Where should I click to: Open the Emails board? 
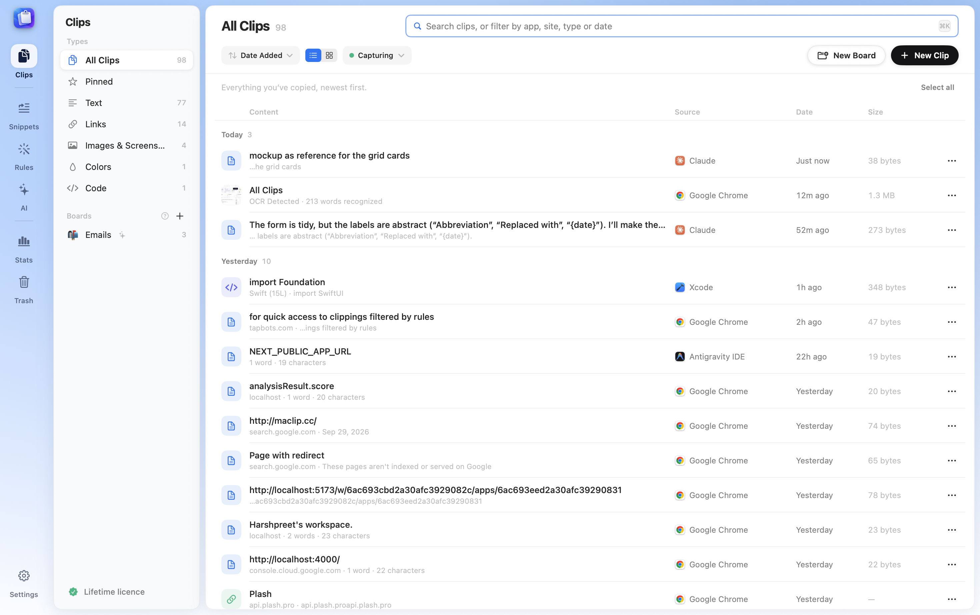pos(127,235)
